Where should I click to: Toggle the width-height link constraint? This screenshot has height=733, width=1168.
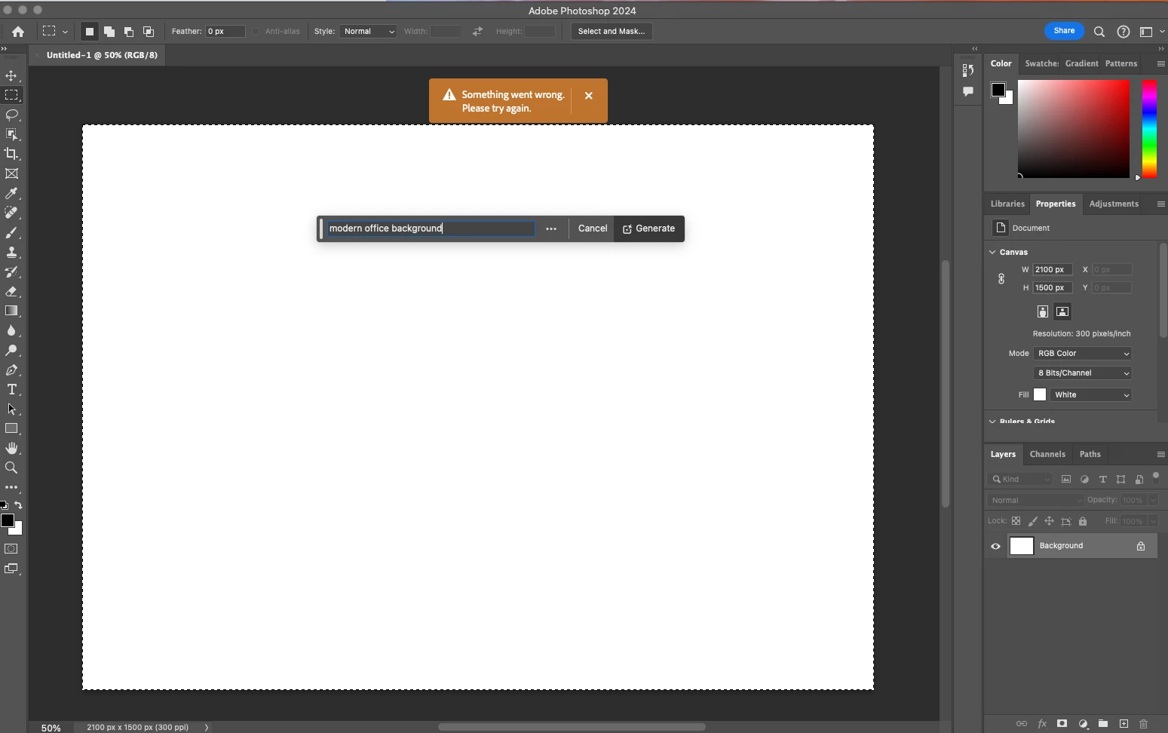point(1001,279)
